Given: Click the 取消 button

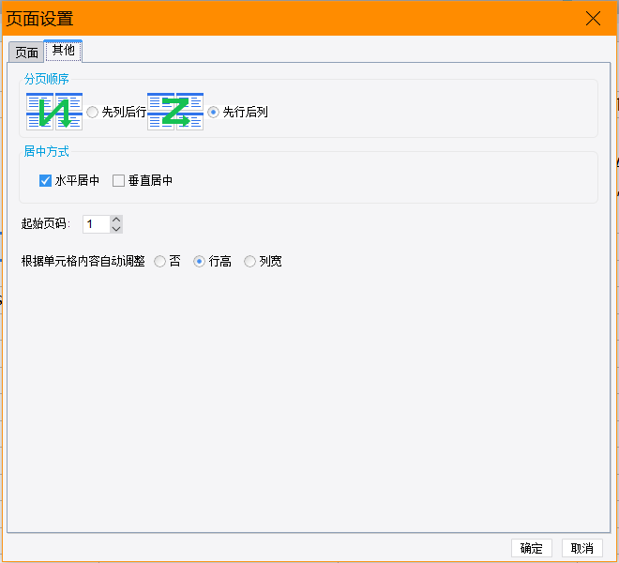Looking at the screenshot, I should tap(582, 548).
